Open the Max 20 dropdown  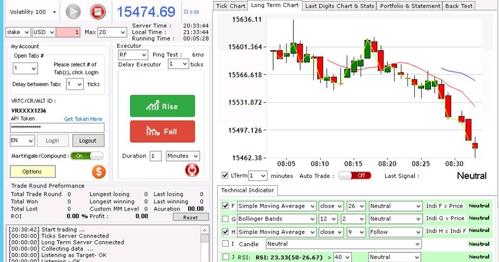(112, 32)
